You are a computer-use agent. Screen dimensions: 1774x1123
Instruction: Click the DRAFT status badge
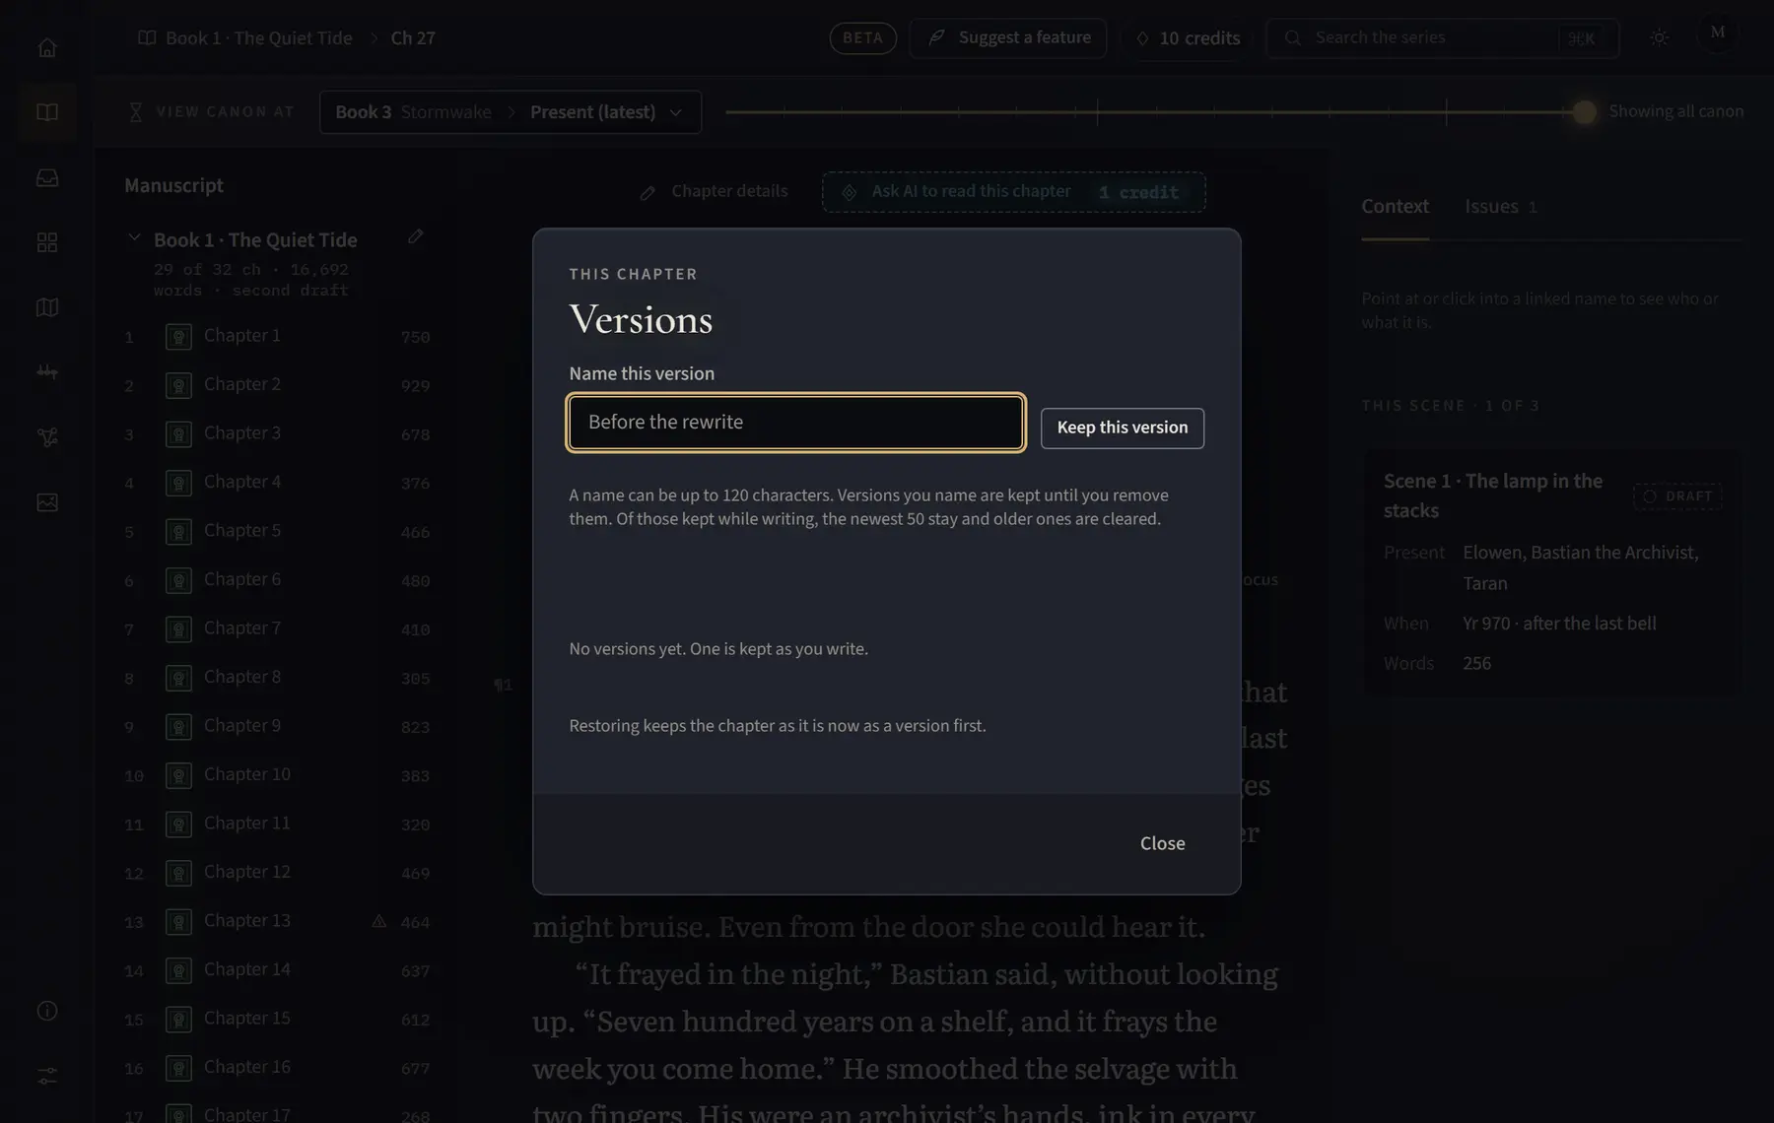(1678, 495)
